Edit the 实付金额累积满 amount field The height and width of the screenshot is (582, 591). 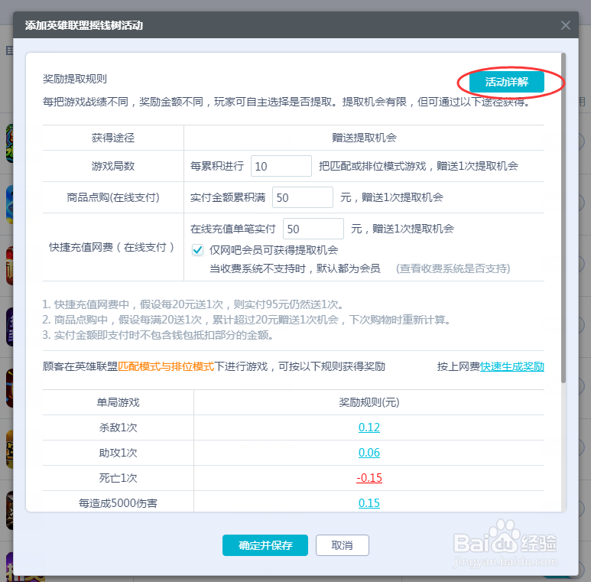(x=303, y=197)
